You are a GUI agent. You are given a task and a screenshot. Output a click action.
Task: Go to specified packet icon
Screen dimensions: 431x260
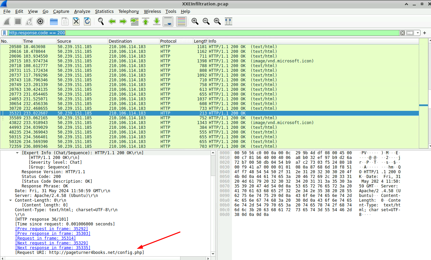(134, 21)
